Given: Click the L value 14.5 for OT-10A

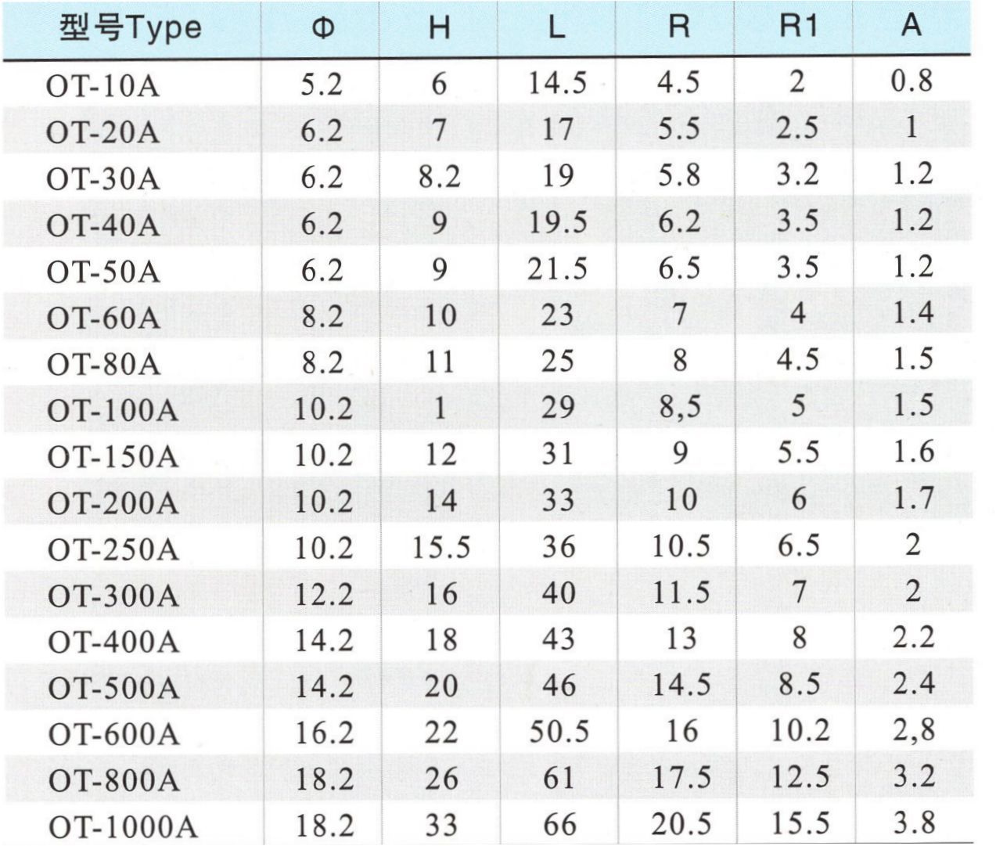Looking at the screenshot, I should click(x=557, y=83).
